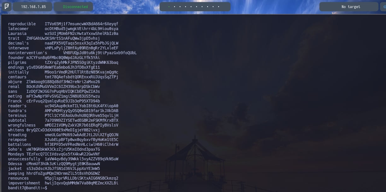Image resolution: width=386 pixels, height=192 pixels.
Task: Click the word 'pilgrims' in the terminal
Action: 17,62
